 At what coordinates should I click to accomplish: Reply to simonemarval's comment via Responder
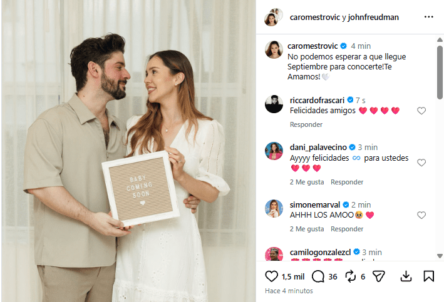(347, 229)
